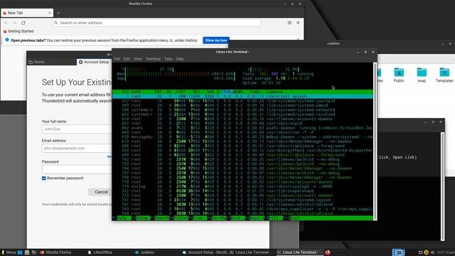Click F1 Help in htop footer
Viewport: 455px width, 256px height.
122,218
